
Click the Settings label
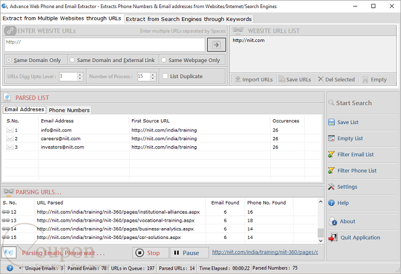347,187
